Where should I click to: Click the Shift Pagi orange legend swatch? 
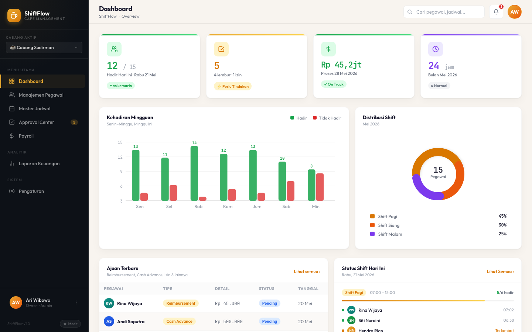pyautogui.click(x=372, y=216)
